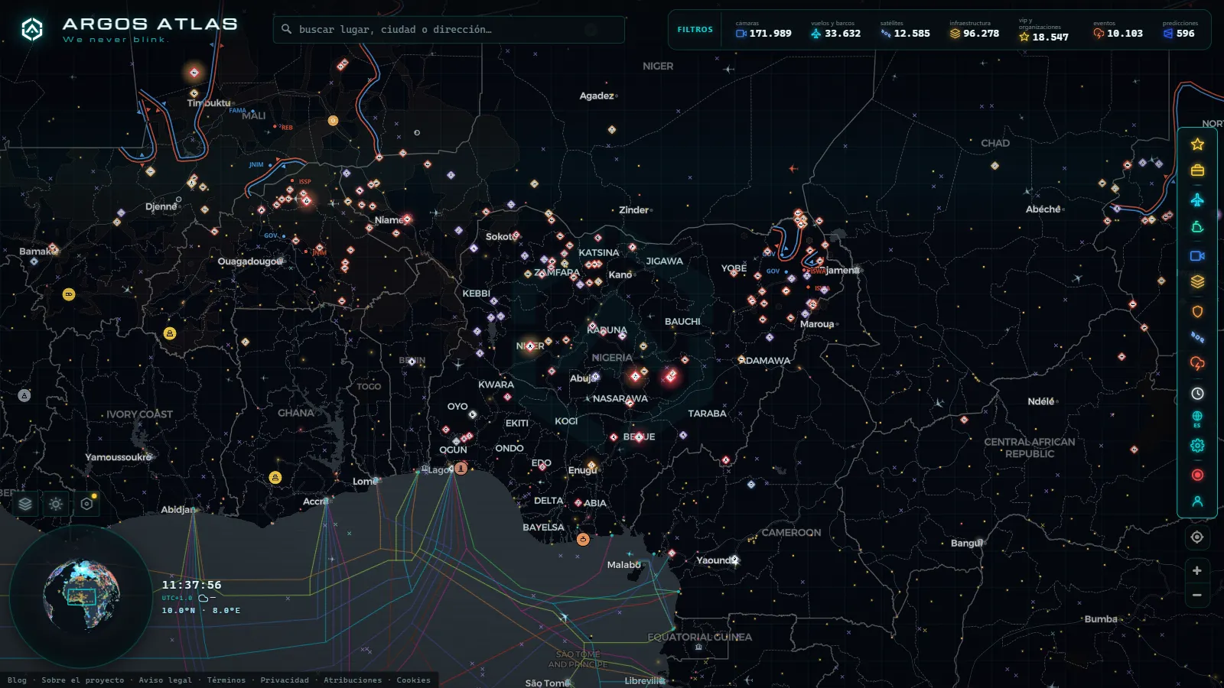Screen dimensions: 1224x688
Task: Click the Abuja city label on map
Action: pos(581,378)
